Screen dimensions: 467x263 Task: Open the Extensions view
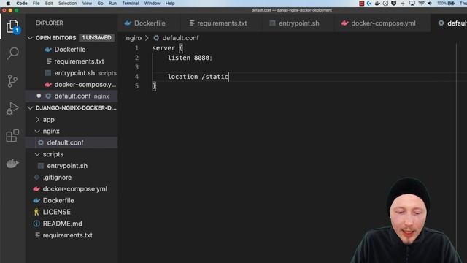(x=12, y=136)
